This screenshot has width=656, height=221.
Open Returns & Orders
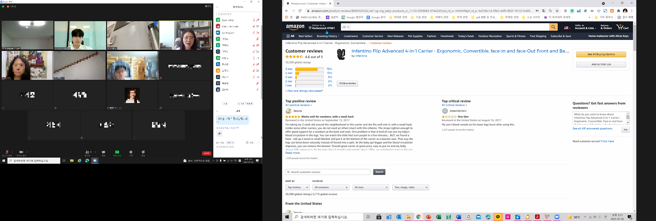(x=606, y=27)
